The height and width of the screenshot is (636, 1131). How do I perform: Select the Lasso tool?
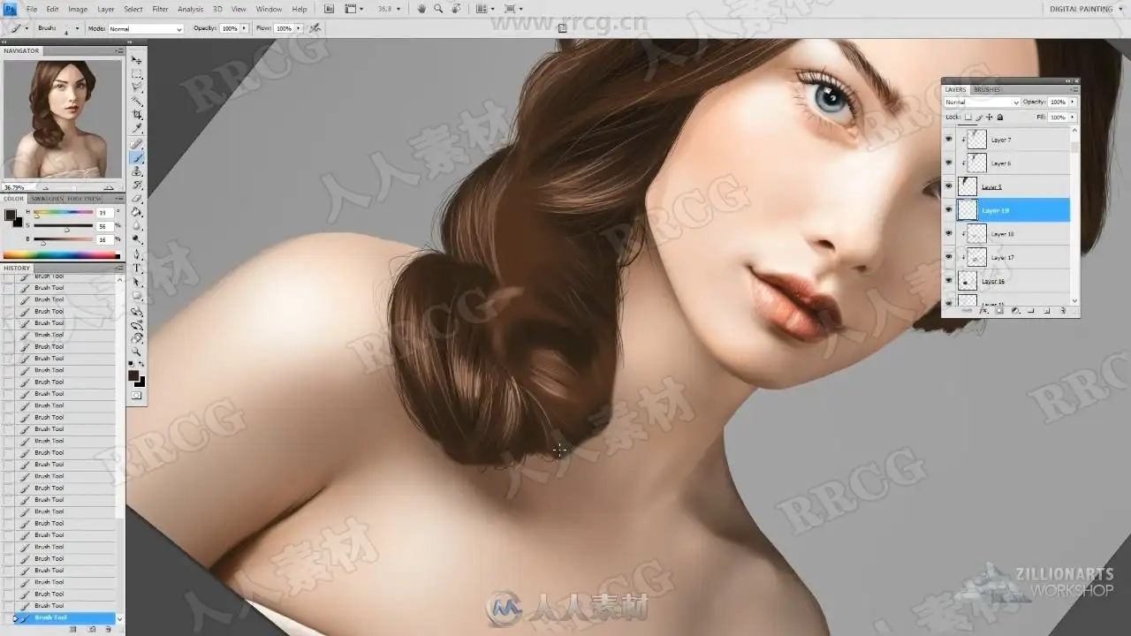click(137, 87)
